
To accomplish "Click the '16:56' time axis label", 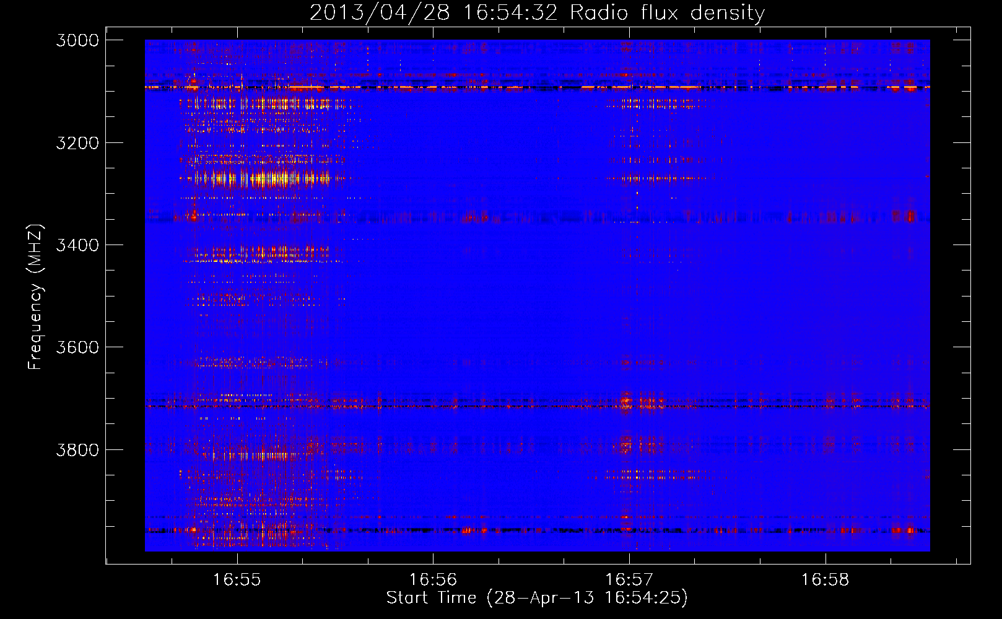I will pyautogui.click(x=433, y=580).
